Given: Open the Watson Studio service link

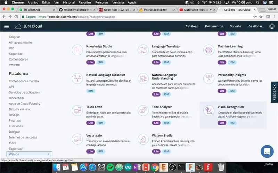Looking at the screenshot, I should (x=162, y=135).
